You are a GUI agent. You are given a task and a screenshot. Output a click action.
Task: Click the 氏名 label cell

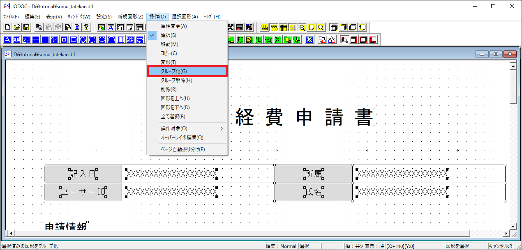point(314,192)
